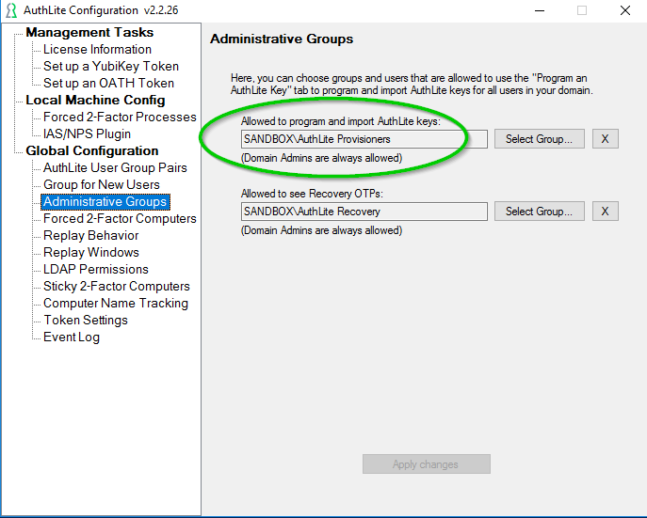Image resolution: width=647 pixels, height=518 pixels.
Task: Click Select Group for AuthLite Provisioners
Action: point(540,139)
